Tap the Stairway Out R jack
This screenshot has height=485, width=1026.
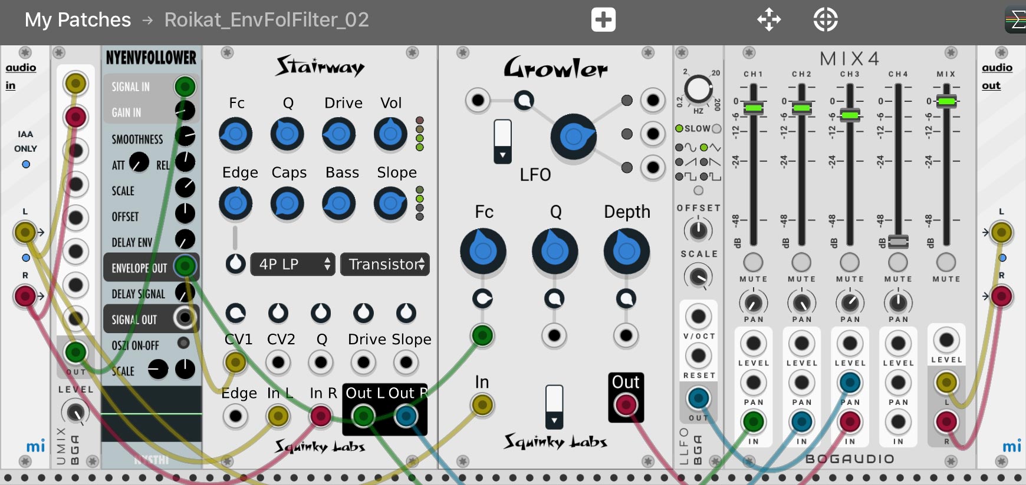click(x=406, y=416)
